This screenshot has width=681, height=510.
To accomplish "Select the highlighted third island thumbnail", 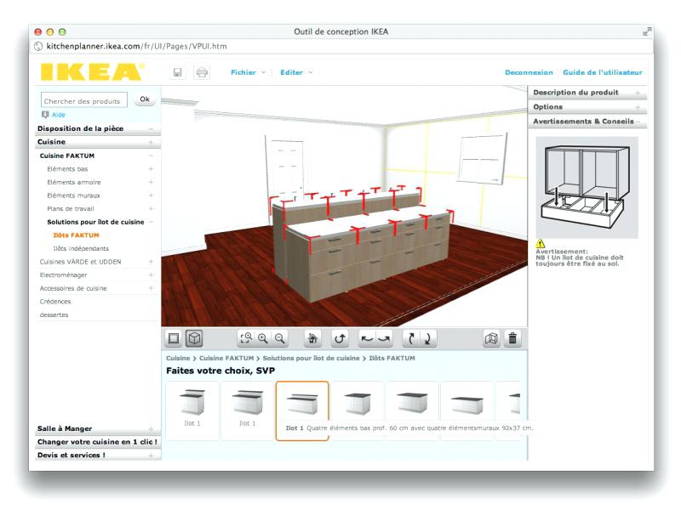I will [x=302, y=411].
